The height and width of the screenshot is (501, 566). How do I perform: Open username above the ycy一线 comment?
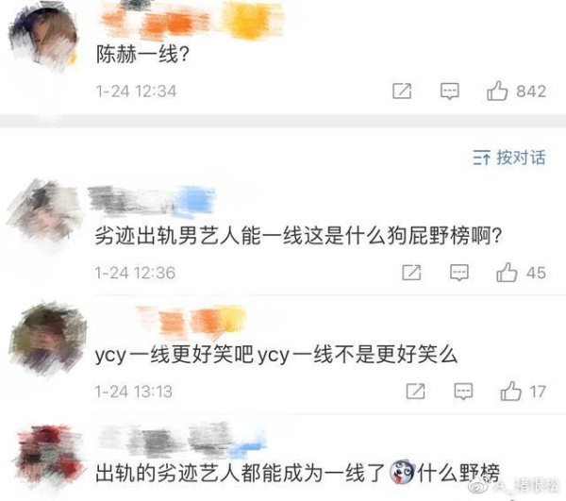191,322
